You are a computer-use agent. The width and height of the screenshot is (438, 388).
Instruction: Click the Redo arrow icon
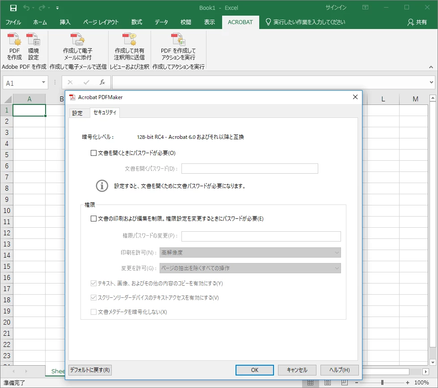tap(42, 8)
